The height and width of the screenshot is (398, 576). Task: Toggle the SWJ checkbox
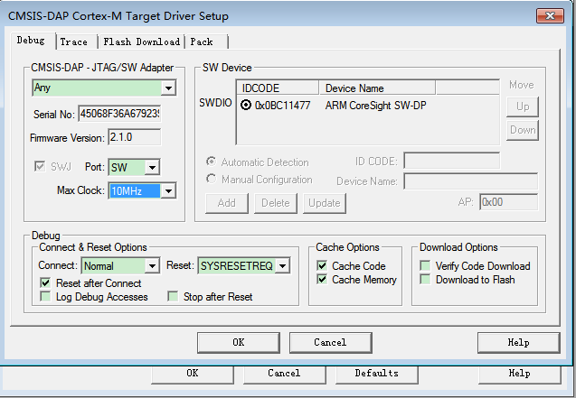(40, 166)
